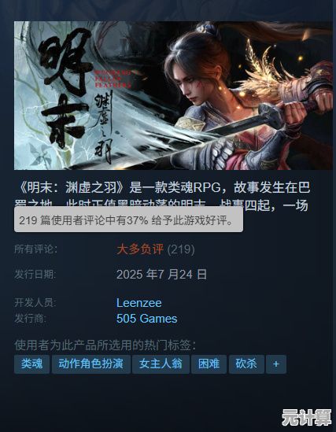The height and width of the screenshot is (432, 336).
Task: Open the 类魂 tag
Action: (31, 364)
